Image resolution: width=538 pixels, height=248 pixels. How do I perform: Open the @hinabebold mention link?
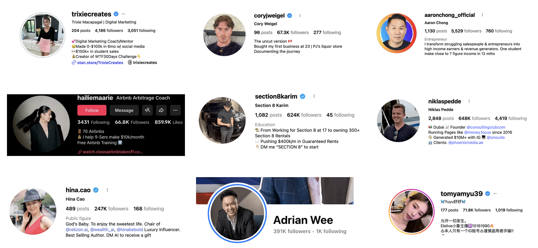point(130,230)
